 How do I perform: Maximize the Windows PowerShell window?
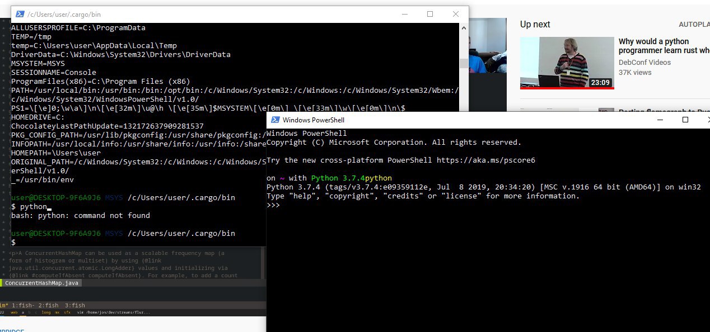coord(685,120)
